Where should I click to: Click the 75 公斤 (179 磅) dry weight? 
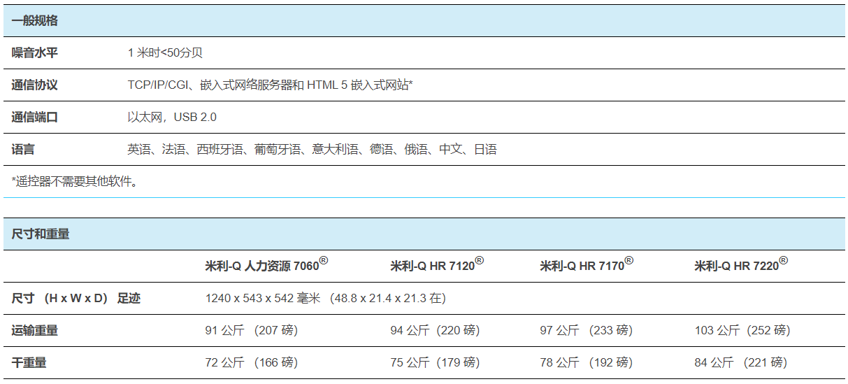pyautogui.click(x=435, y=363)
